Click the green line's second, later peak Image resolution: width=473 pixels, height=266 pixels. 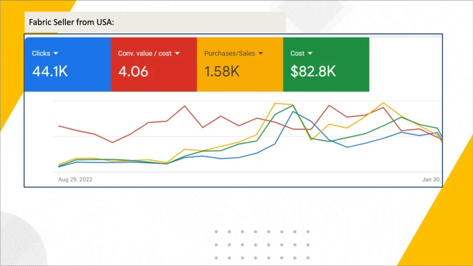[401, 117]
